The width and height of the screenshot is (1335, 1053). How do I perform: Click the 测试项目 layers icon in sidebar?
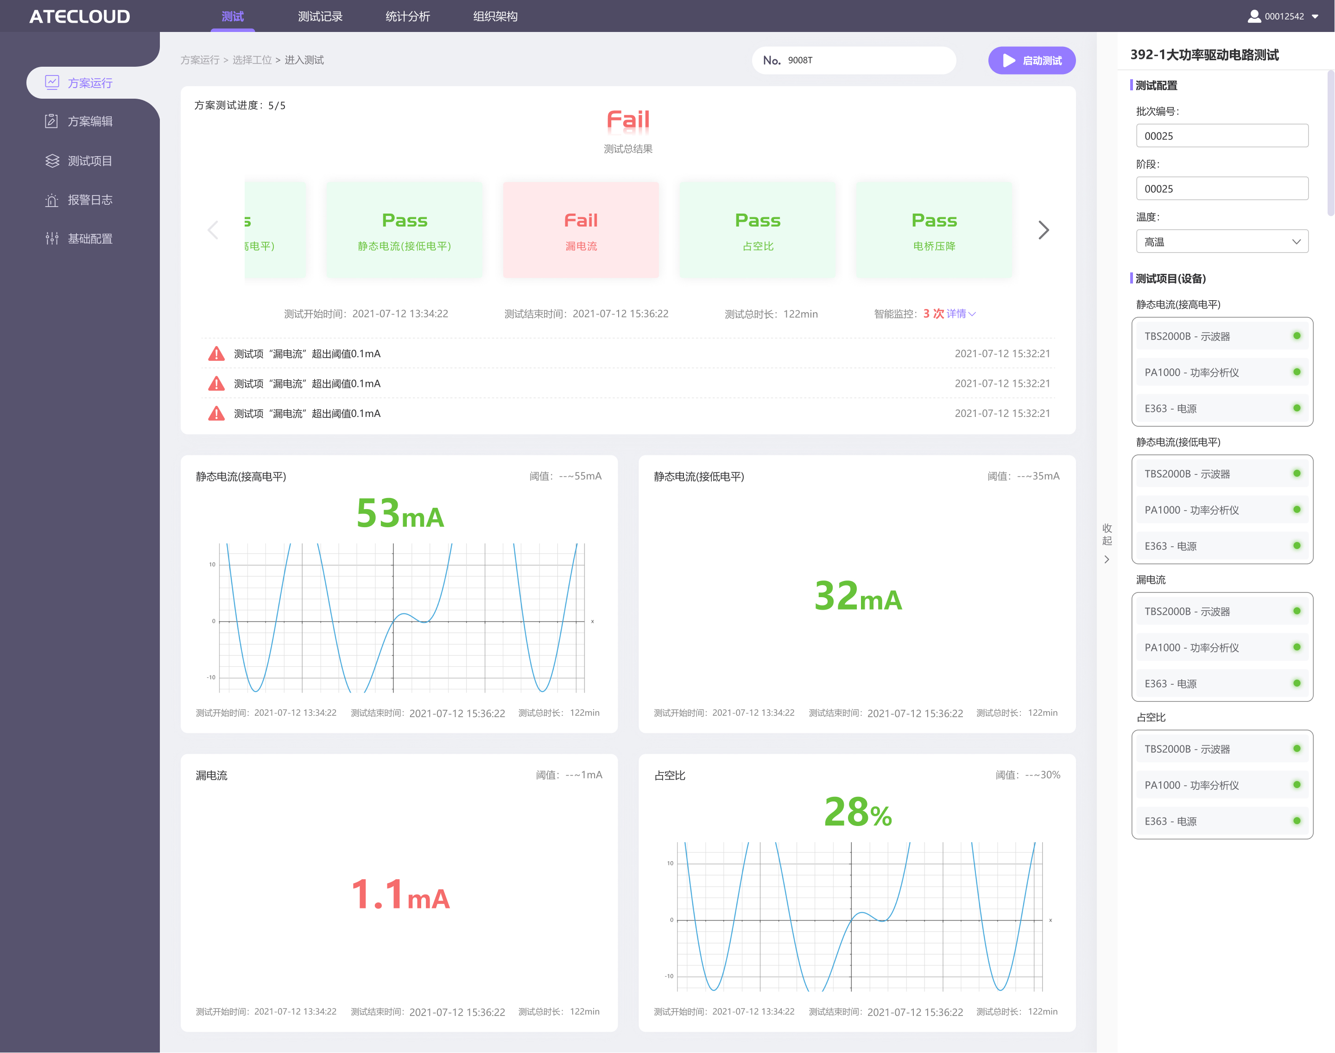(x=52, y=161)
